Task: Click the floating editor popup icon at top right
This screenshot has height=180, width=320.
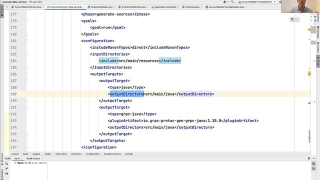Action: [292, 19]
